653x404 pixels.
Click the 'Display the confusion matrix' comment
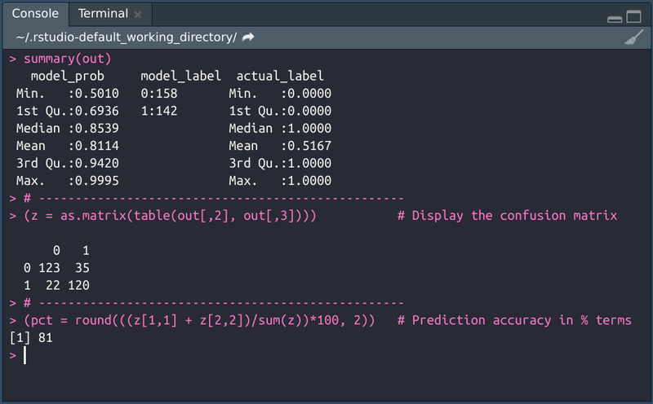[x=507, y=216]
